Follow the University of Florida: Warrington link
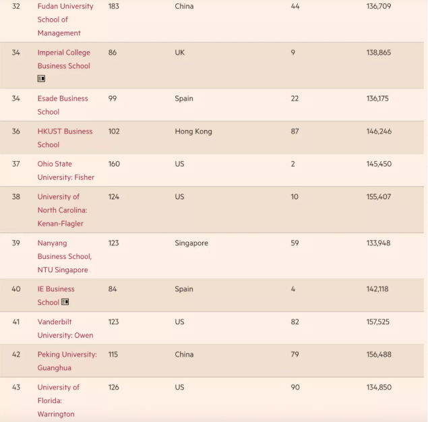 click(58, 400)
